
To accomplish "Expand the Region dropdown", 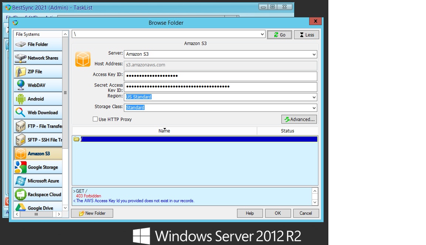I will coord(314,97).
